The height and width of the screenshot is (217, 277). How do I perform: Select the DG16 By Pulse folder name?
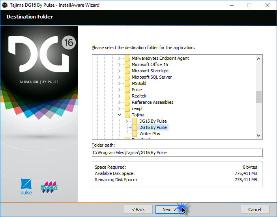tap(153, 127)
